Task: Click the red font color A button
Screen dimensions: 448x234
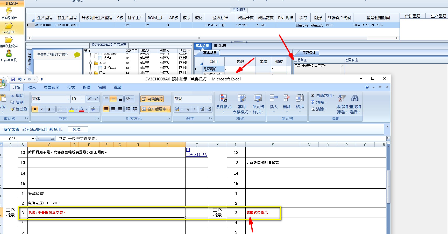Action: coord(82,109)
